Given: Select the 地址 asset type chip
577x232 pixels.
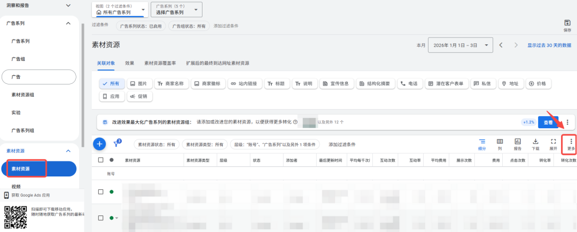Looking at the screenshot, I should 511,83.
